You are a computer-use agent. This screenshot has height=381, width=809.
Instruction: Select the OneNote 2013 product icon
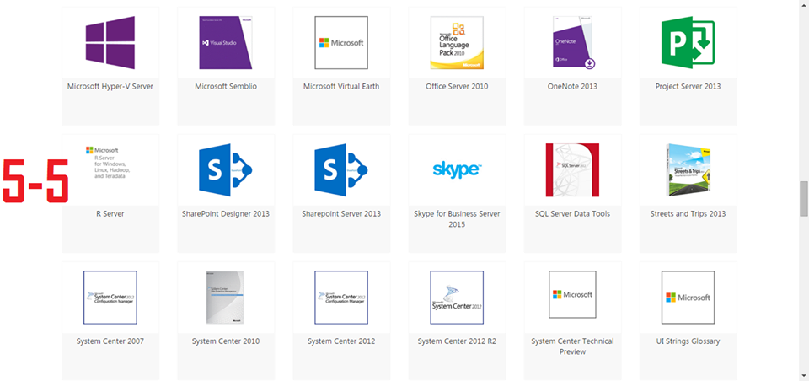tap(572, 42)
